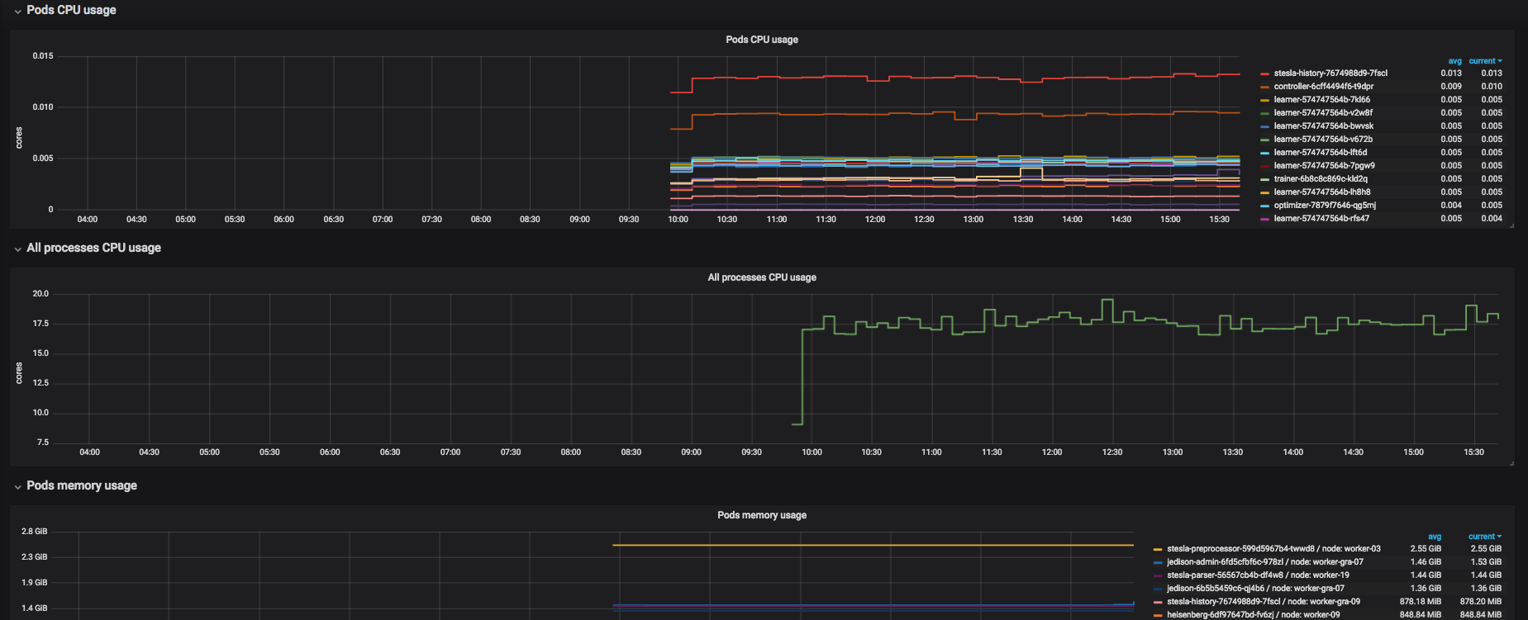Toggle heisenberg-6df97647bd-fv6zj series label in memory legend
This screenshot has width=1528, height=620.
pos(1254,615)
